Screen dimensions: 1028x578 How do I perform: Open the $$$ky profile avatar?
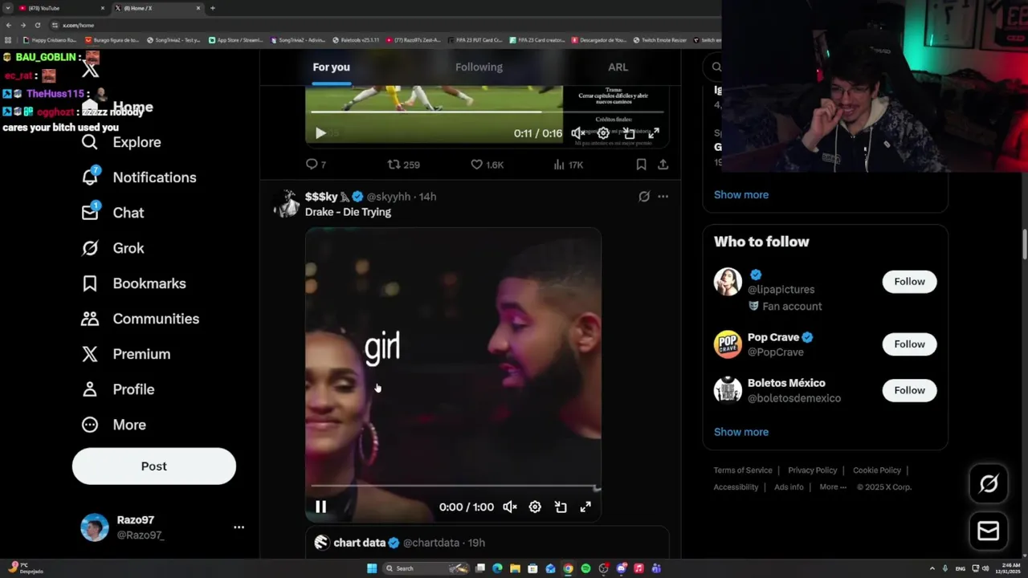286,204
